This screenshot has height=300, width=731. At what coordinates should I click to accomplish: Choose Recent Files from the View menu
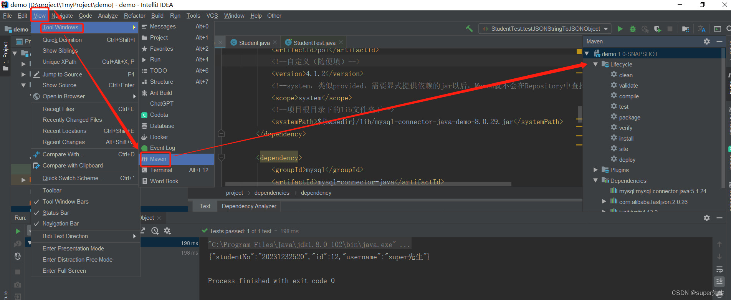point(85,109)
